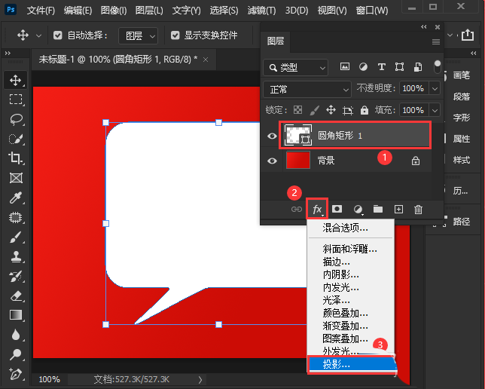Open the fx layer style button
Image resolution: width=485 pixels, height=389 pixels.
click(317, 210)
